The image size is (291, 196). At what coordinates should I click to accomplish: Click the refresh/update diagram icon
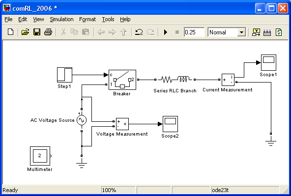[279, 32]
